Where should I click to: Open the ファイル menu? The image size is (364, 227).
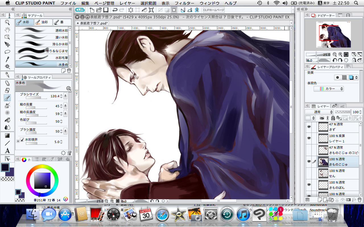[x=68, y=3]
